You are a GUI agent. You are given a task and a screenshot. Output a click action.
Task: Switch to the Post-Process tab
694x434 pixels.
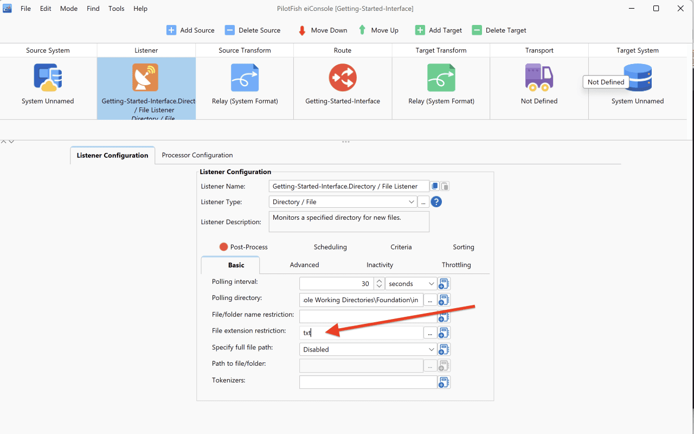click(243, 247)
